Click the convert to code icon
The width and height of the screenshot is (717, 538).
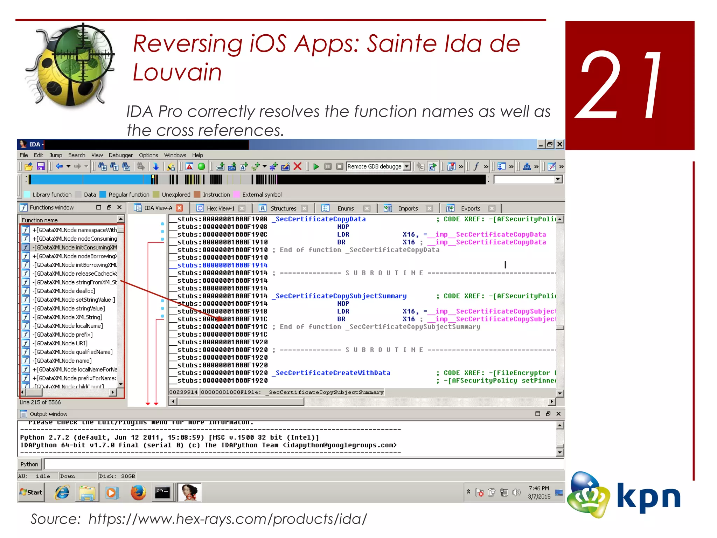point(220,167)
